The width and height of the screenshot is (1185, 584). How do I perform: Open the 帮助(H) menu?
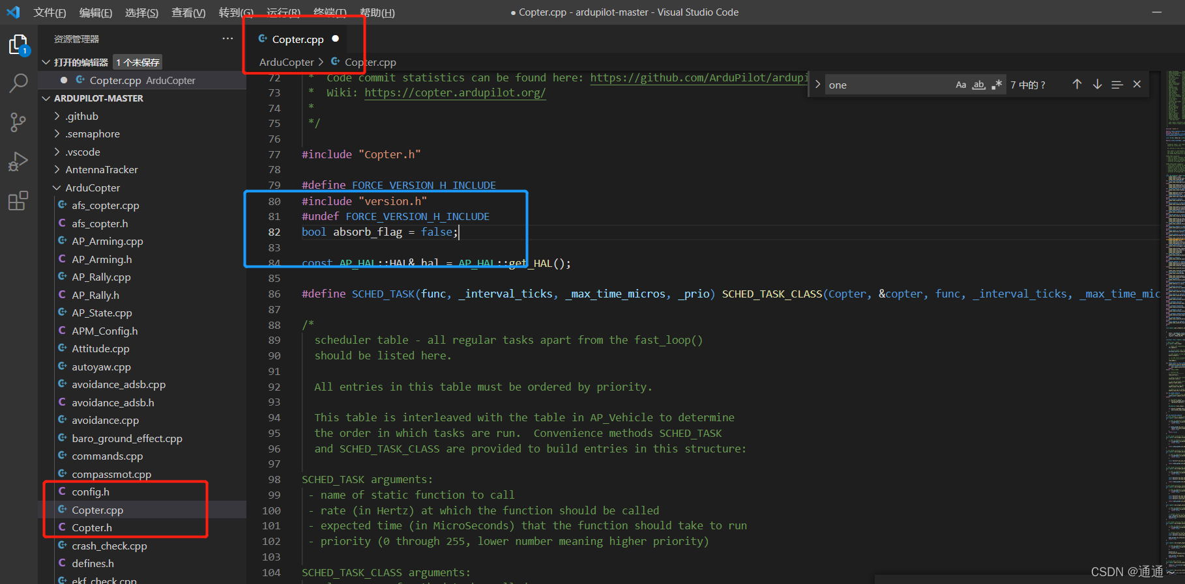click(x=377, y=12)
